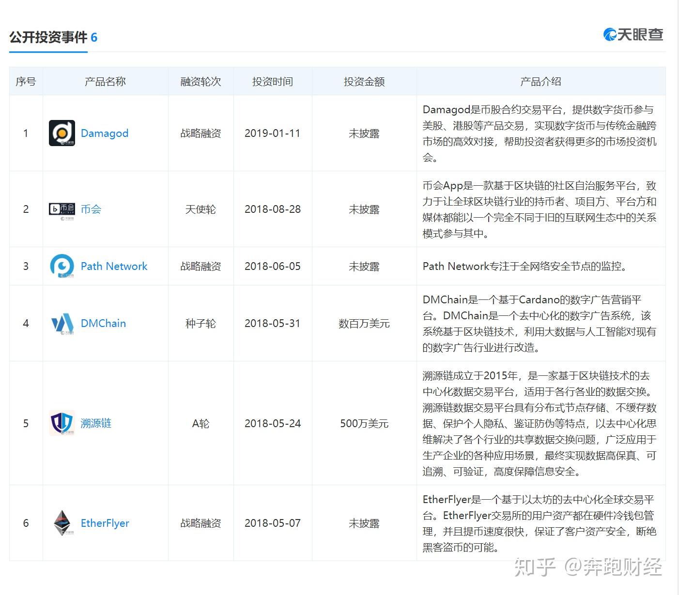679x595 pixels.
Task: Click the 产品名称 column header
Action: click(105, 81)
